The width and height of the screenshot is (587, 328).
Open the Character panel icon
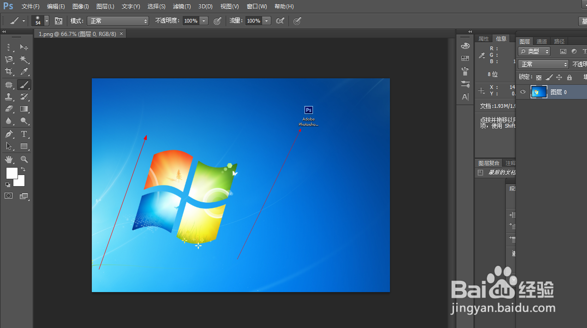pyautogui.click(x=465, y=97)
